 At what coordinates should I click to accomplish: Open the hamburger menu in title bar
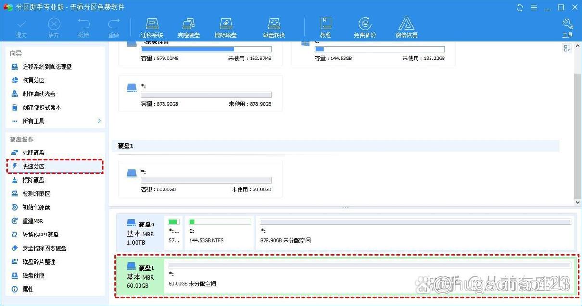pyautogui.click(x=533, y=7)
